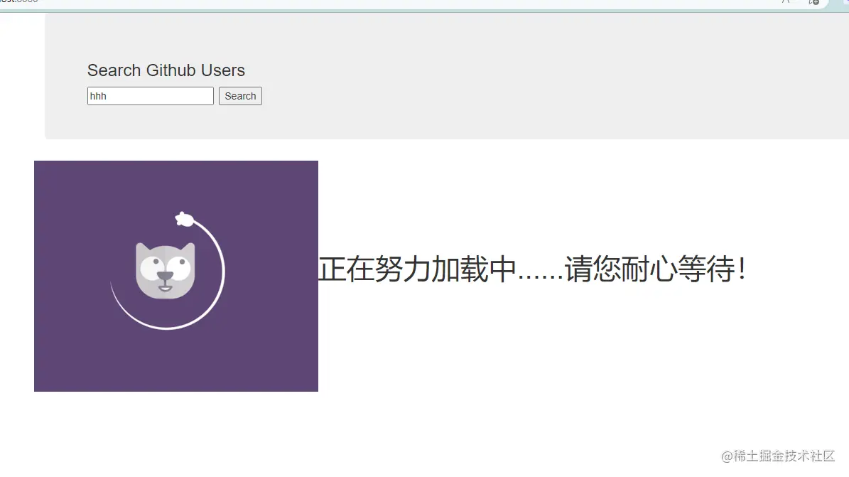The width and height of the screenshot is (849, 477).
Task: Click the cat's face inside the purple loader
Action: click(x=165, y=269)
